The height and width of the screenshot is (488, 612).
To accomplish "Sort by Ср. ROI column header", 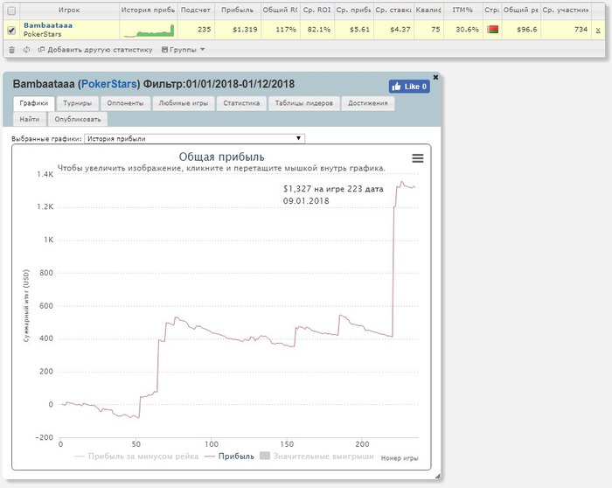I will coord(316,10).
